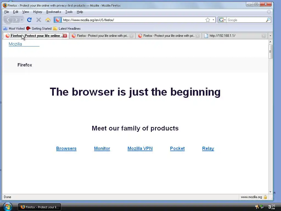This screenshot has height=211, width=281.
Task: Switch to the second Firefox tab
Action: tap(102, 36)
